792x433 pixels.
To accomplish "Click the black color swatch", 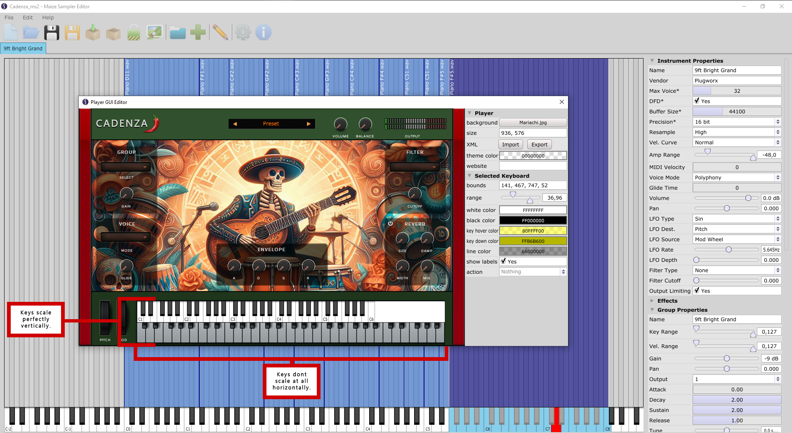I will pyautogui.click(x=533, y=221).
